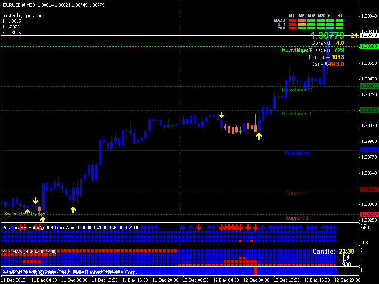This screenshot has height=284, width=379.
Task: Click the Resistance 1 line label
Action: [297, 114]
